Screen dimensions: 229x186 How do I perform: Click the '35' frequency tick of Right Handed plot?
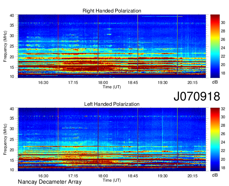[12, 25]
